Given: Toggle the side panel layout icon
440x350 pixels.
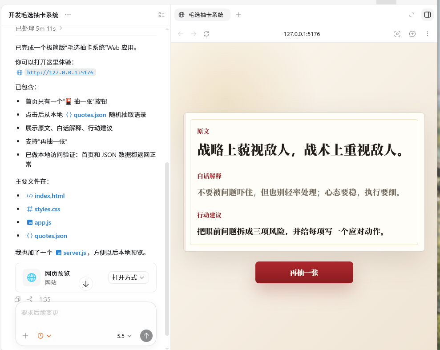Looking at the screenshot, I should (x=428, y=15).
